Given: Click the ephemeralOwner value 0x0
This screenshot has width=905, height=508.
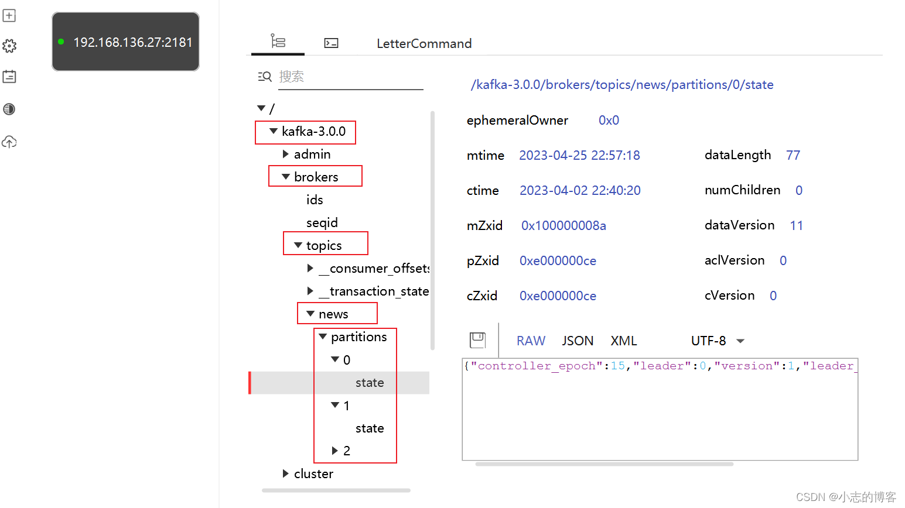Looking at the screenshot, I should tap(609, 121).
